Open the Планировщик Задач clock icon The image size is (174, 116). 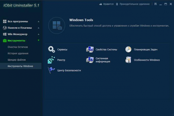tap(128, 49)
